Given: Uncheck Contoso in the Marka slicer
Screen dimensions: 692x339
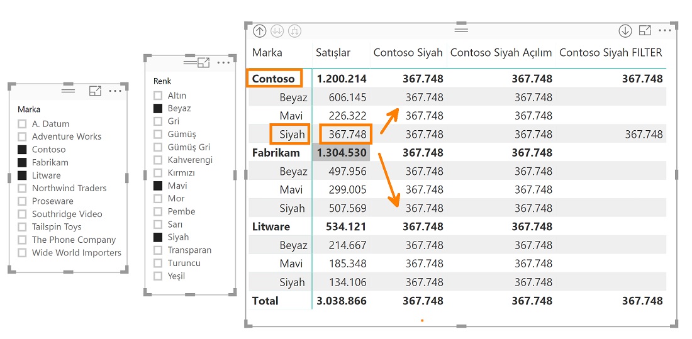Looking at the screenshot, I should [x=22, y=150].
